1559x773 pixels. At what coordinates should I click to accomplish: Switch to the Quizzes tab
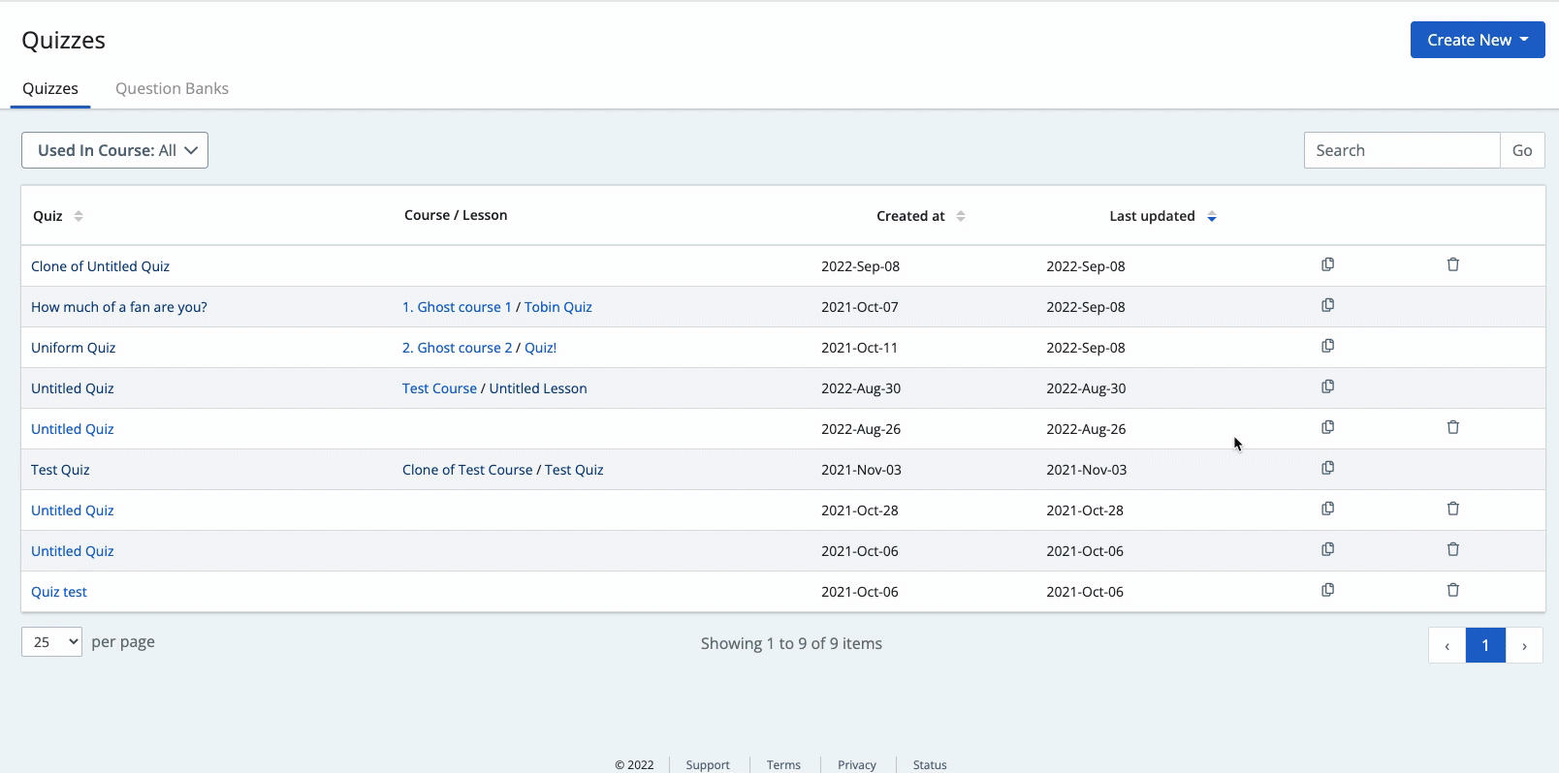click(50, 88)
